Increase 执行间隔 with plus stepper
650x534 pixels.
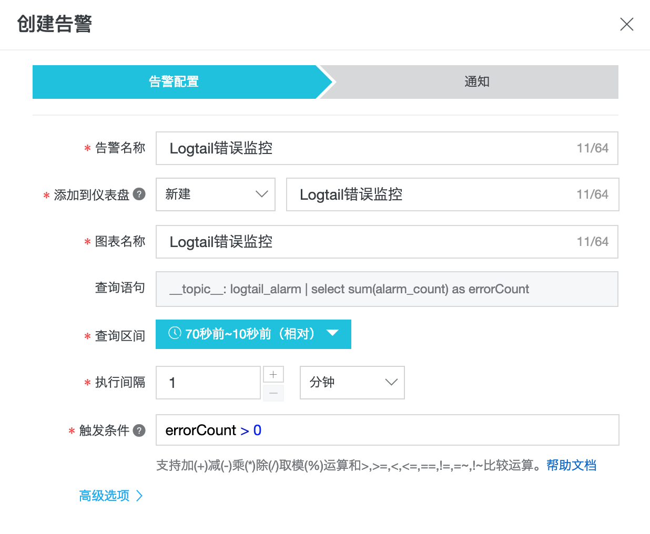pyautogui.click(x=273, y=374)
